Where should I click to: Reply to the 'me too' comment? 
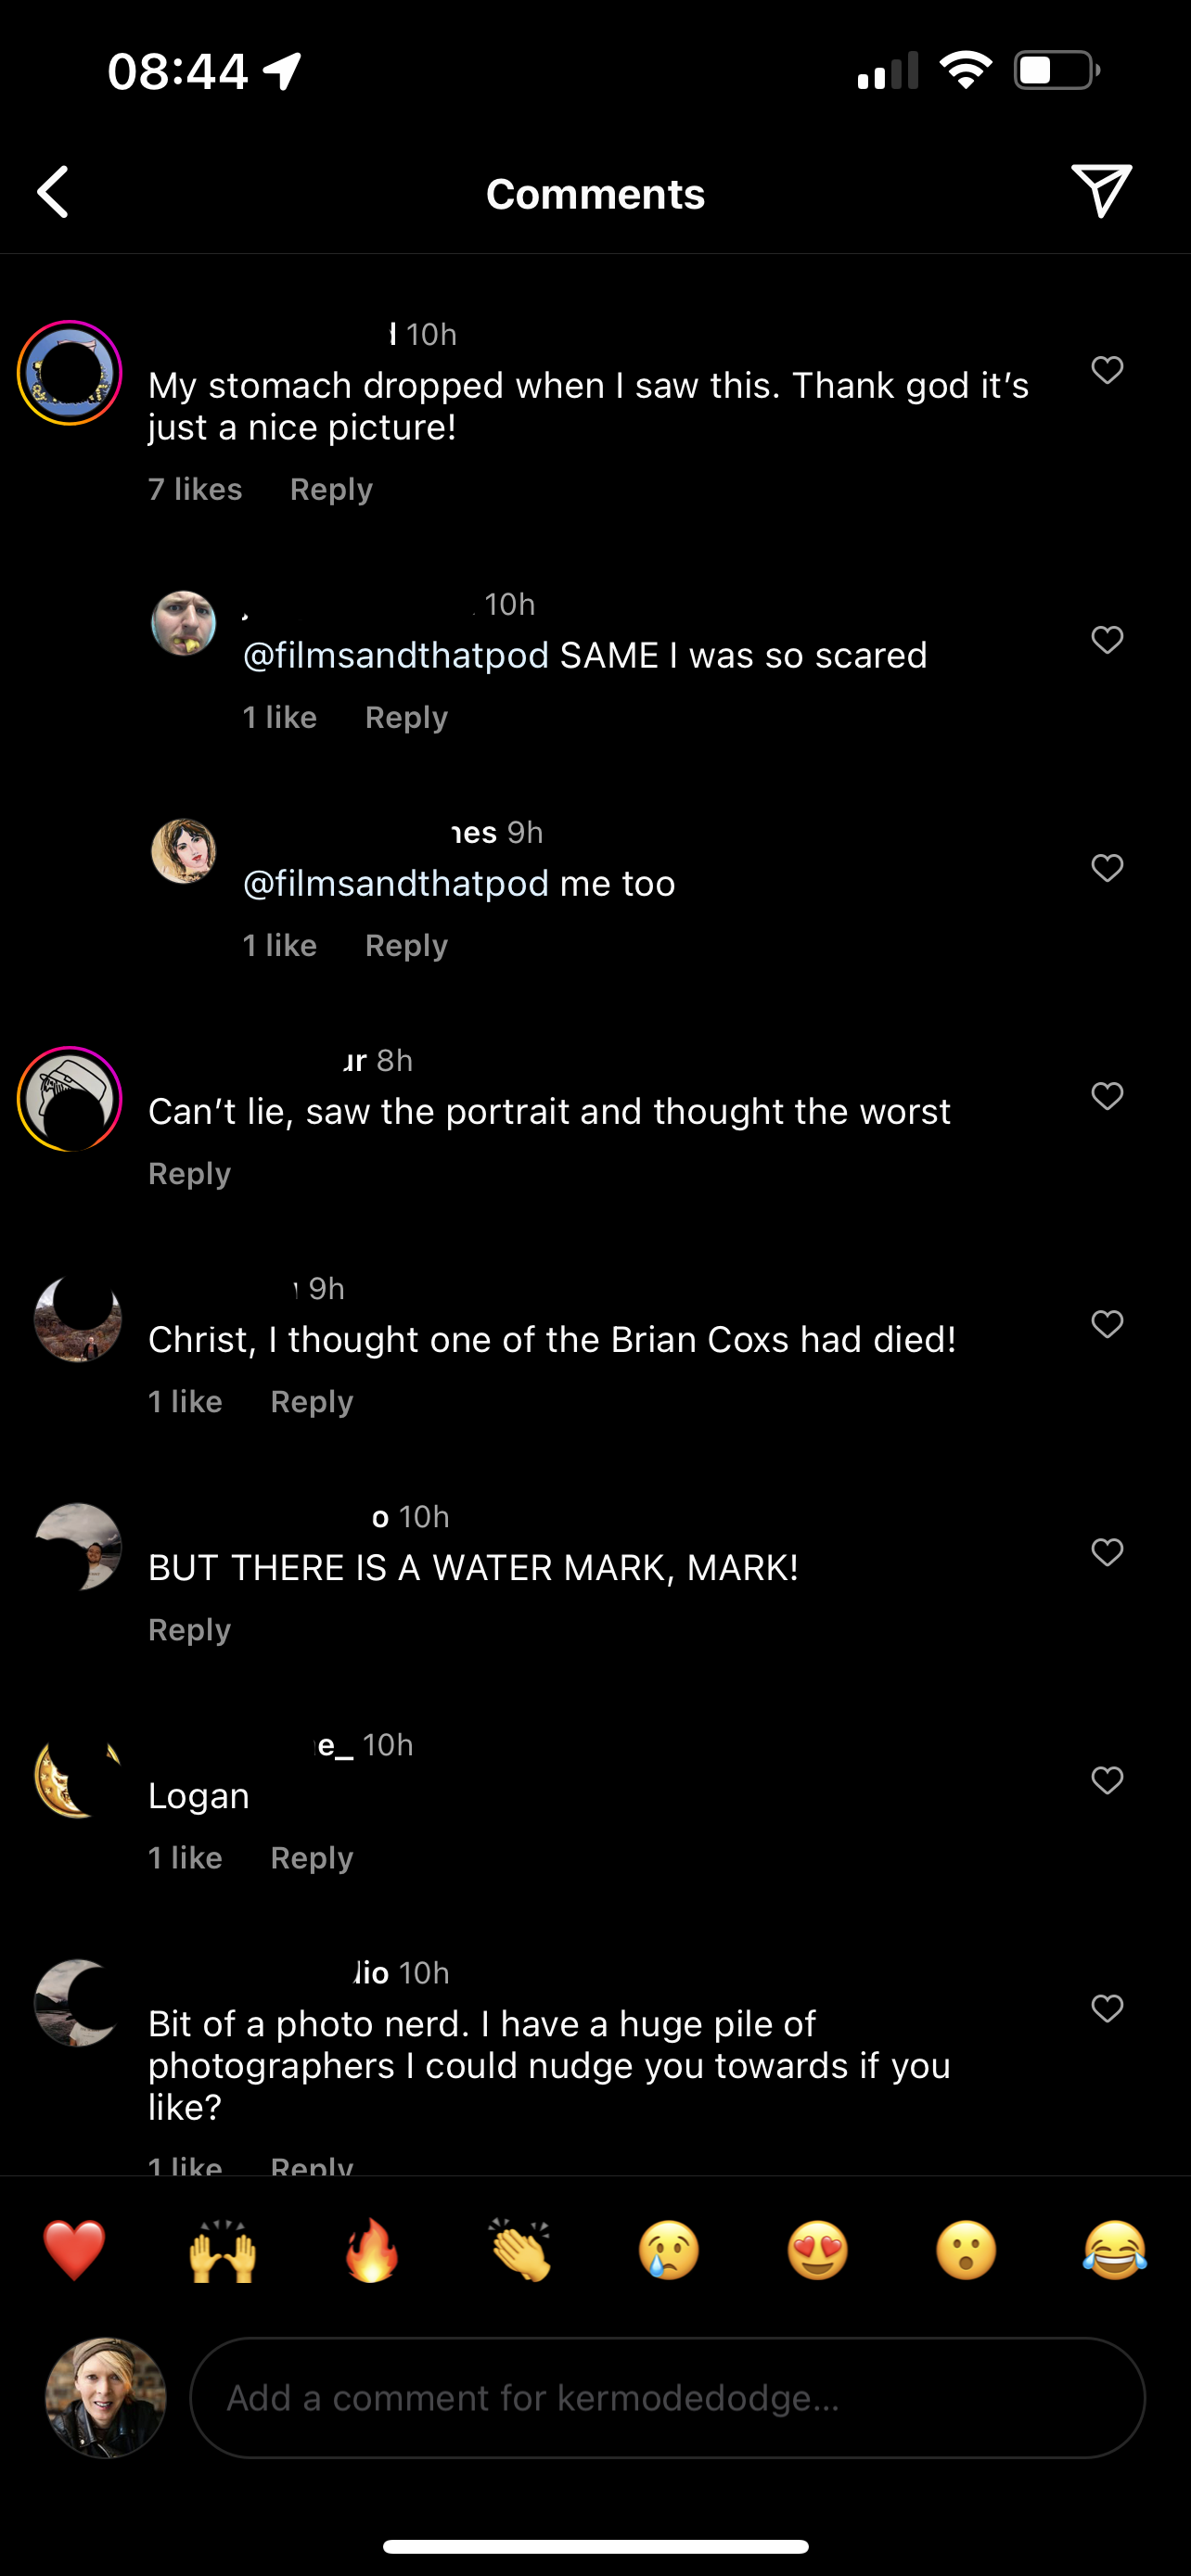coord(406,945)
